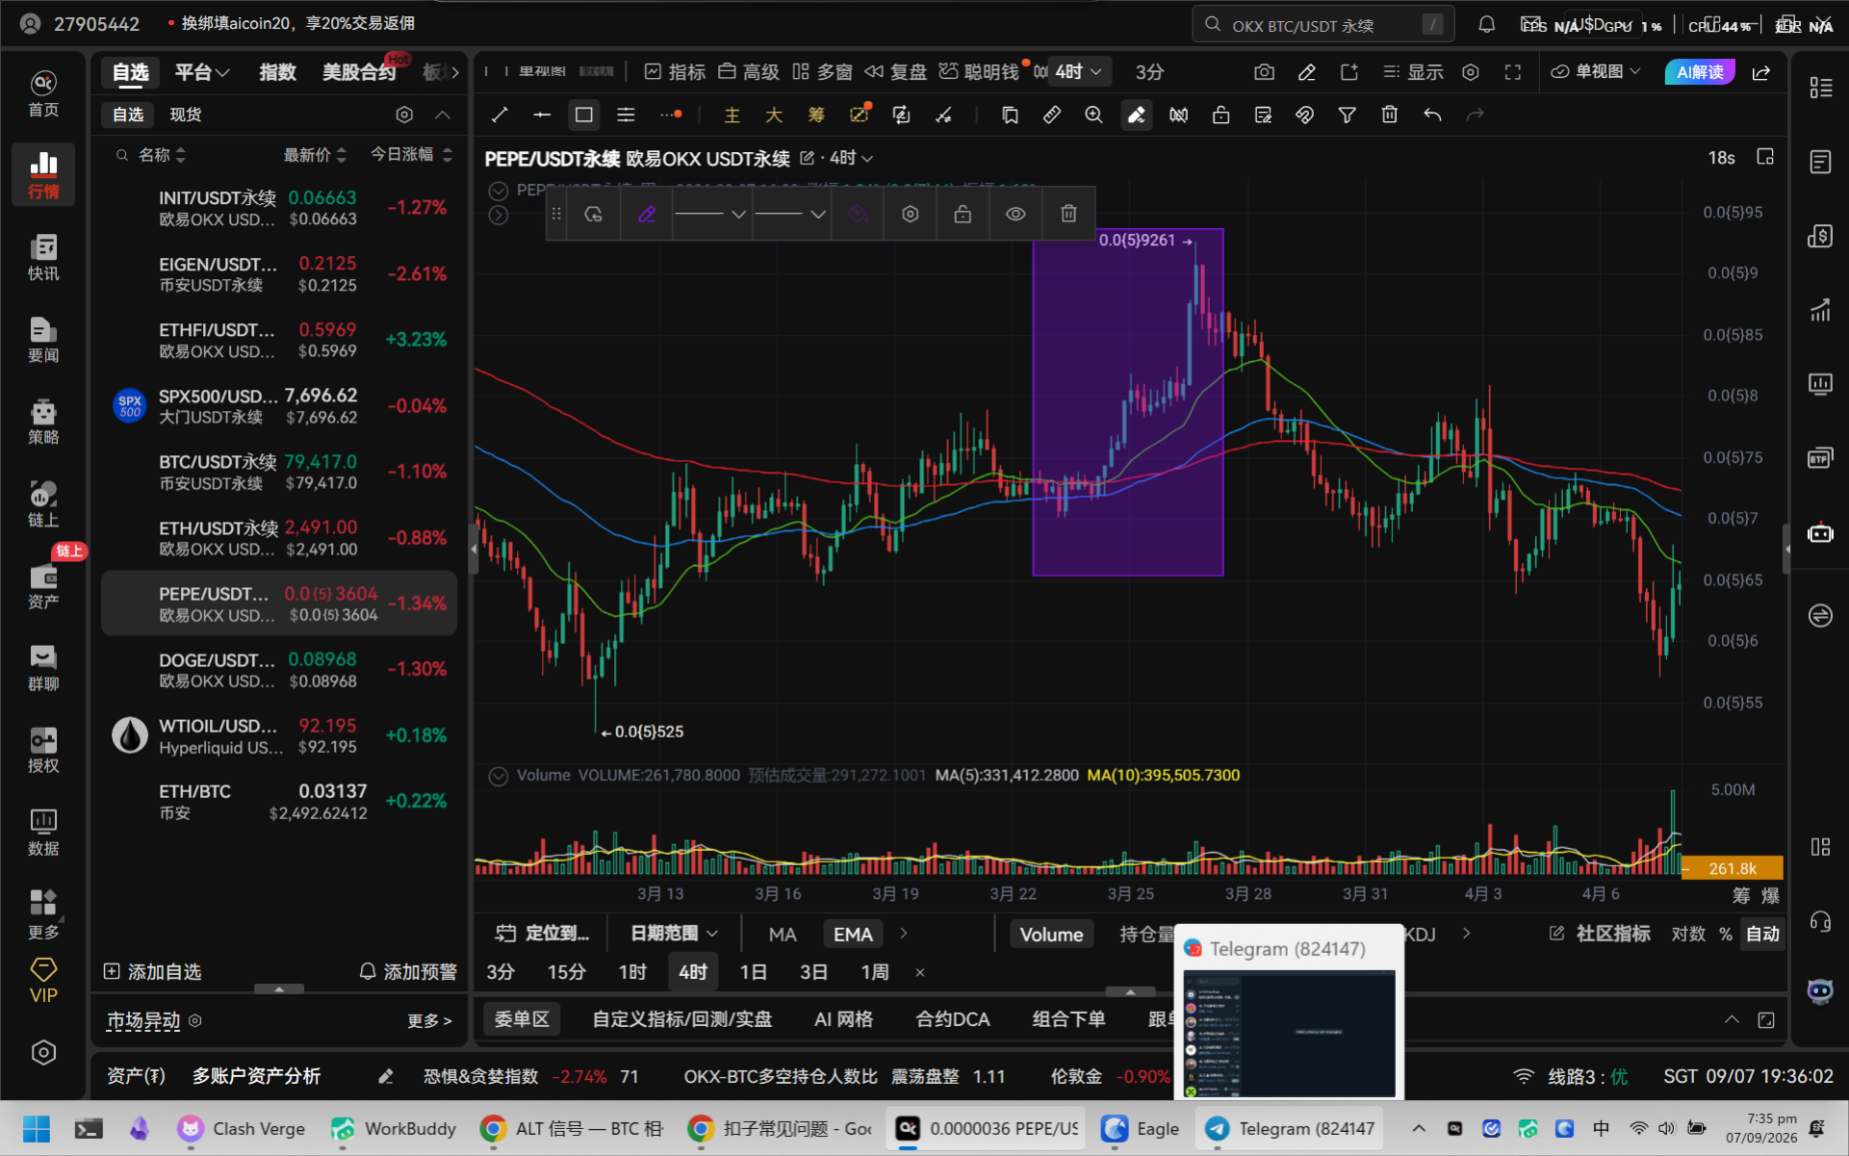Open 快讯 in the left sidebar
The width and height of the screenshot is (1849, 1156).
[x=43, y=257]
